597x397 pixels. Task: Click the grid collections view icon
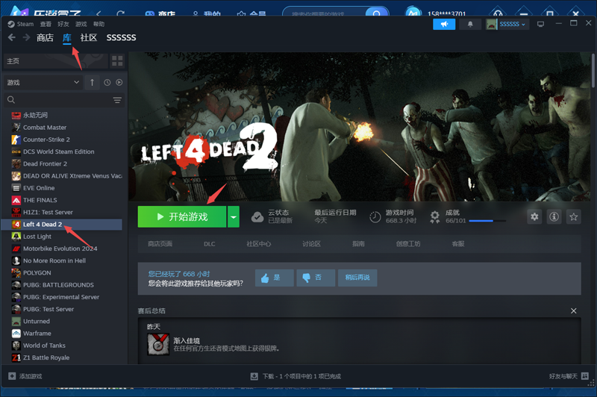[x=116, y=60]
